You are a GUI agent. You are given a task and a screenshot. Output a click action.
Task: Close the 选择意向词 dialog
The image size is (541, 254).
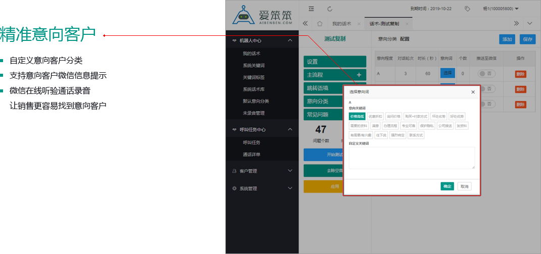click(x=473, y=92)
